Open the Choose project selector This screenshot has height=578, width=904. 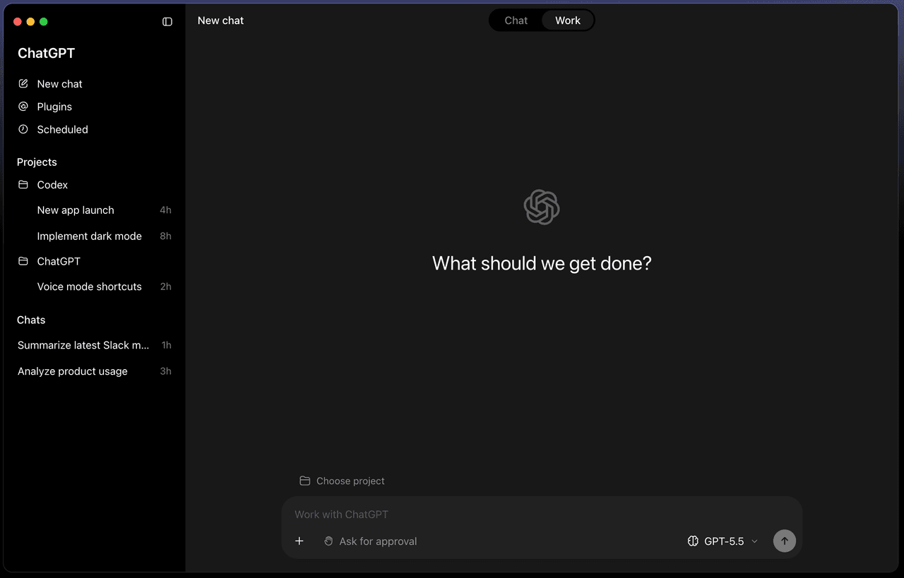pos(343,481)
